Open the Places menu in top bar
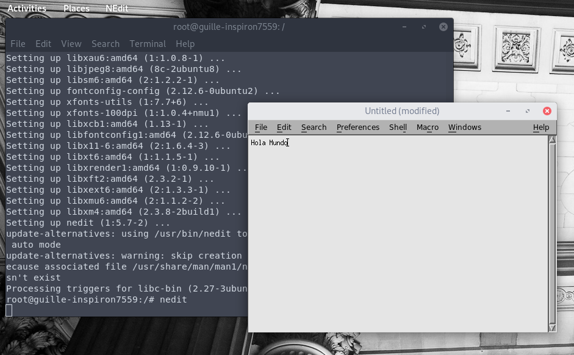574x355 pixels. pos(76,9)
